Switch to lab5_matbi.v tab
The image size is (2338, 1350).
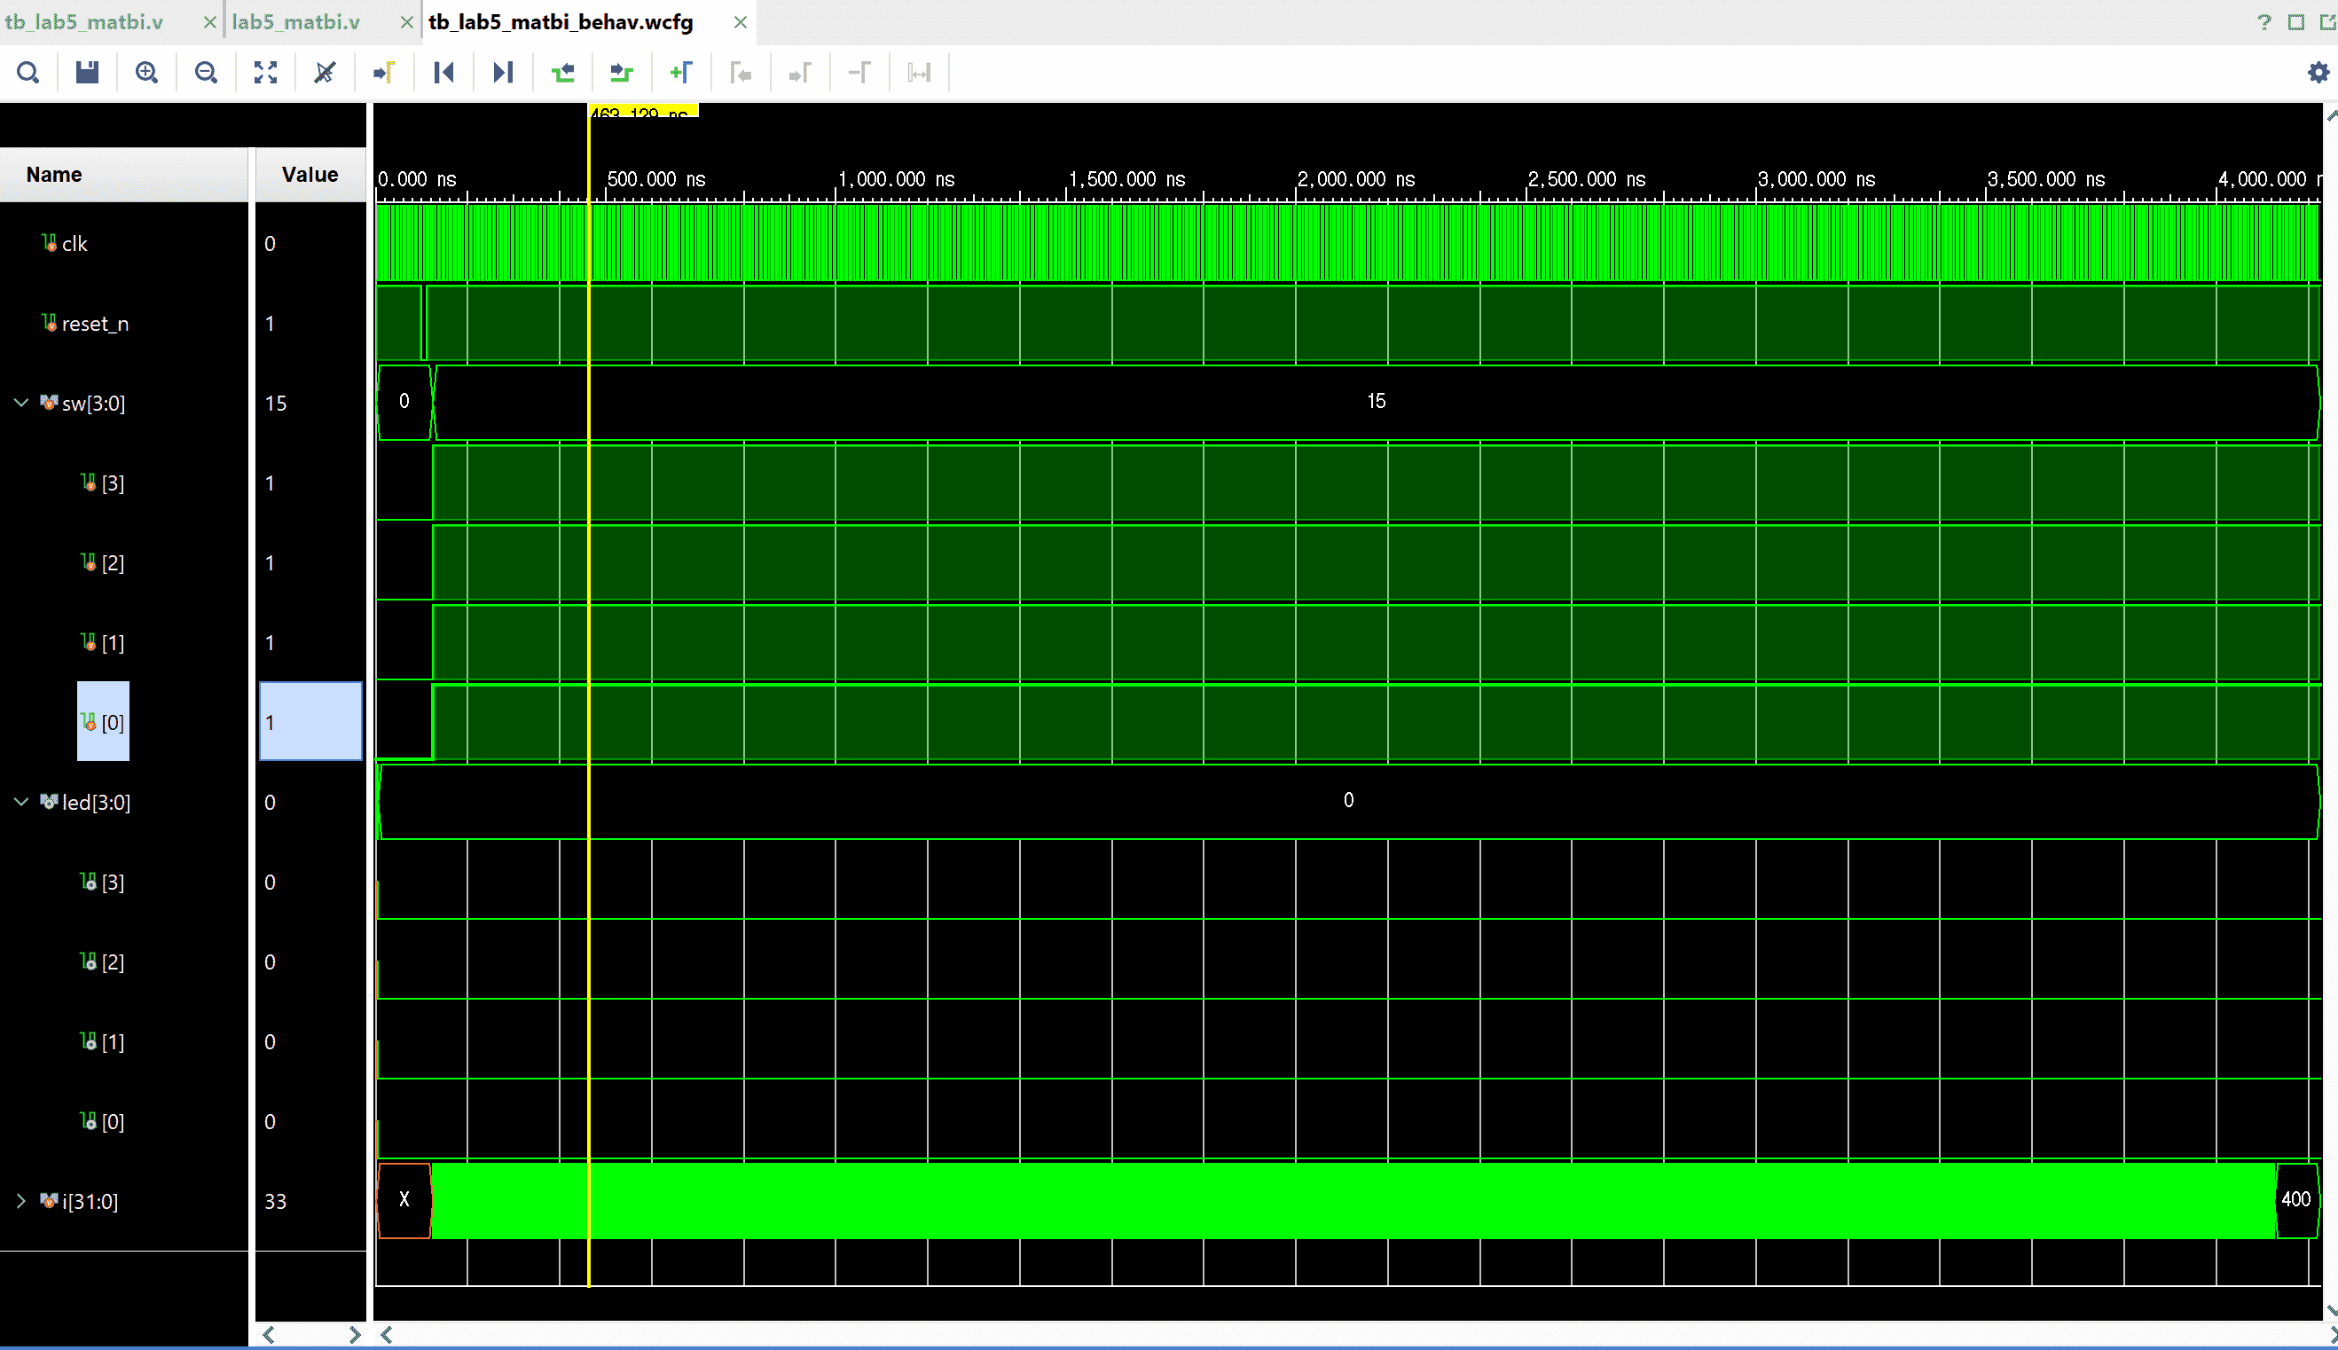tap(296, 22)
